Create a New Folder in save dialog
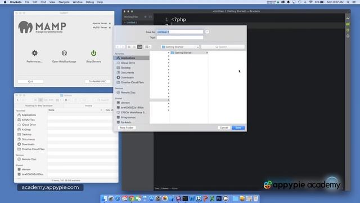 click(127, 128)
